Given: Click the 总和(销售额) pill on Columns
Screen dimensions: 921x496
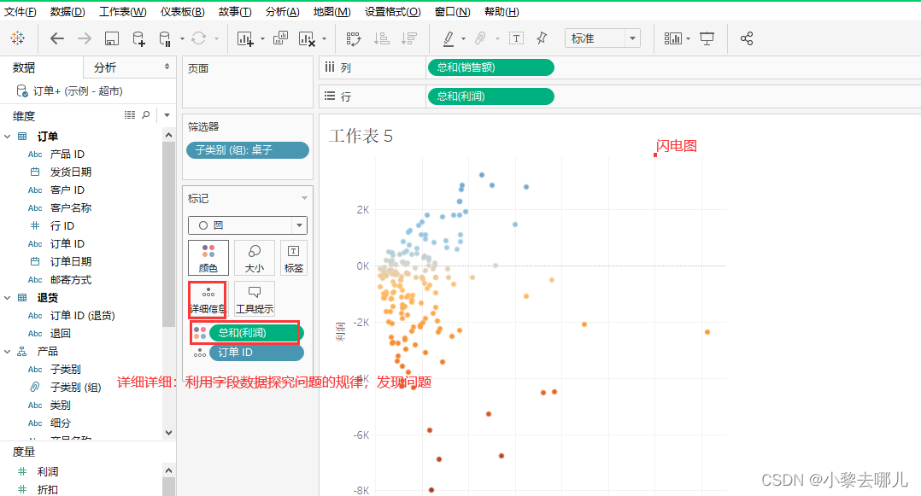Looking at the screenshot, I should coord(490,67).
